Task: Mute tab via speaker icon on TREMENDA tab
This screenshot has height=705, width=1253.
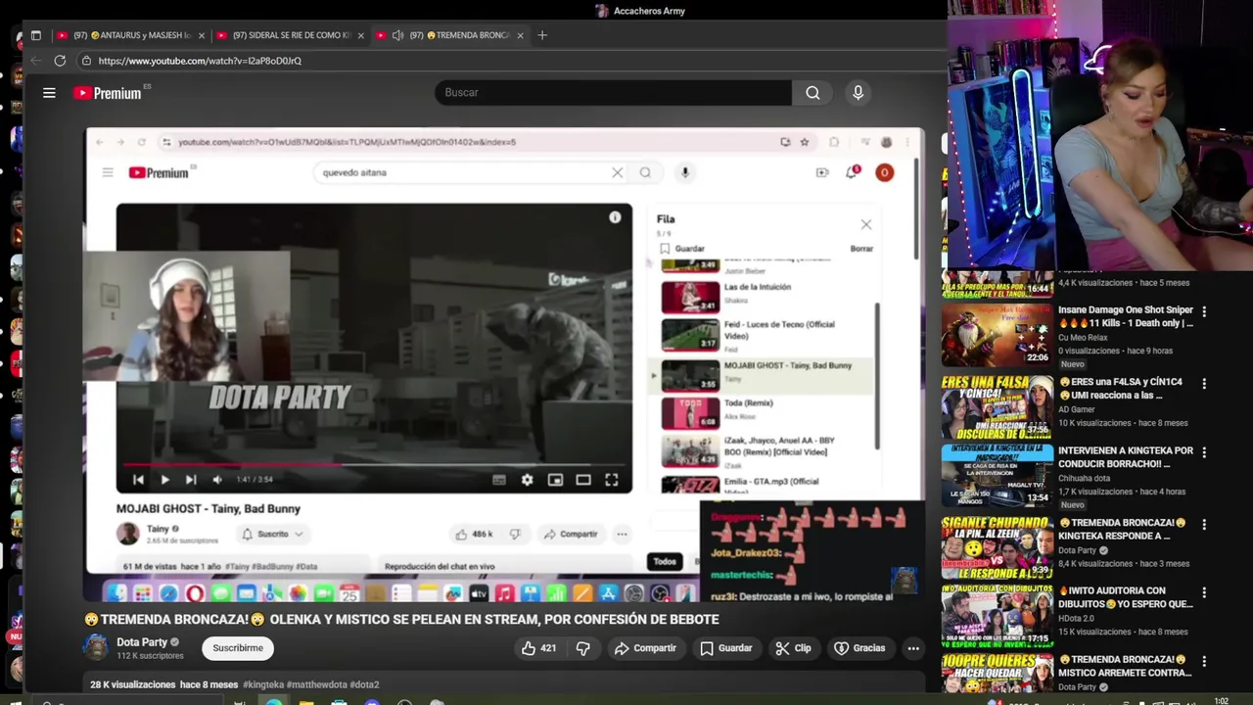Action: (x=397, y=35)
